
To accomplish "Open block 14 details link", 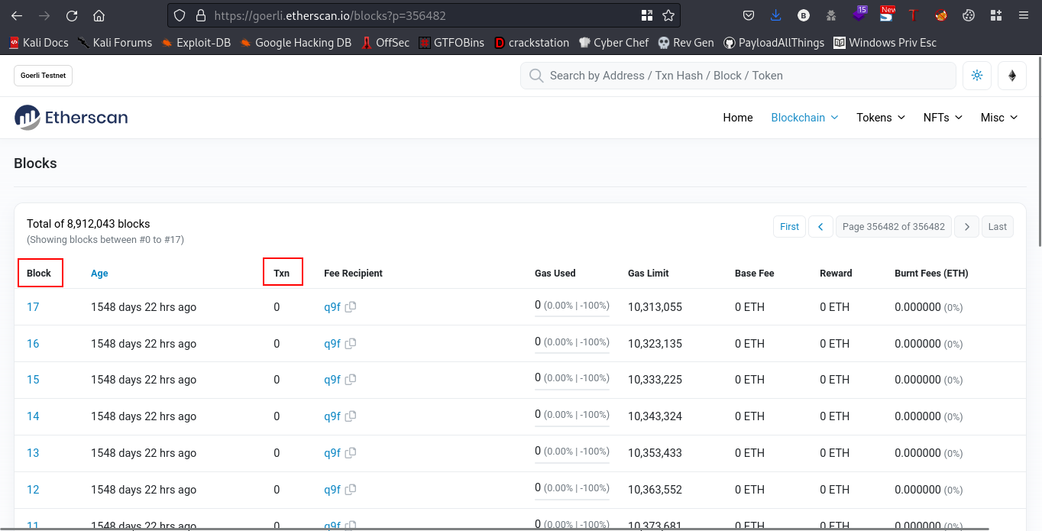I will 33,416.
